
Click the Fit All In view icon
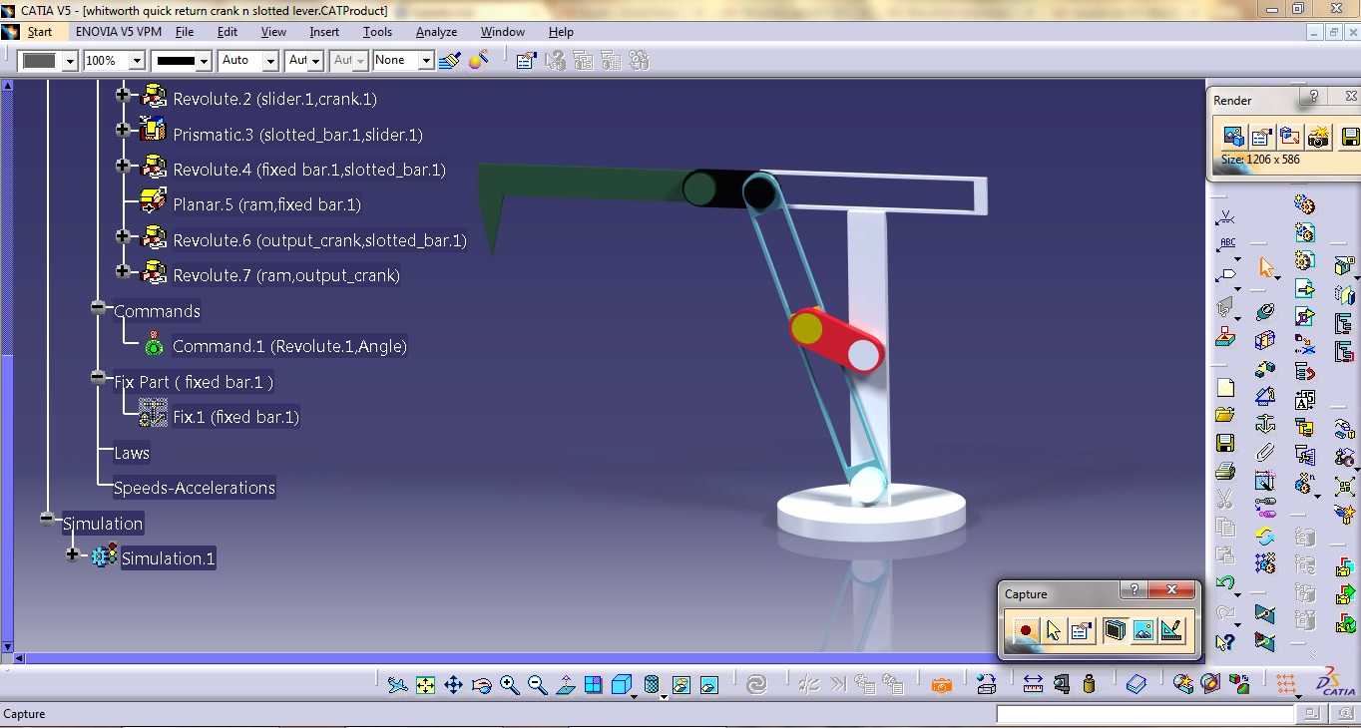(x=425, y=685)
